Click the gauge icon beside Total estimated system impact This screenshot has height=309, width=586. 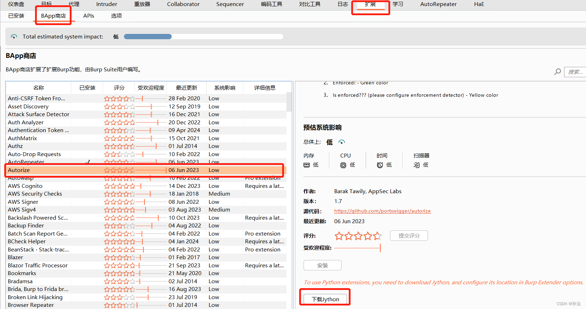click(14, 36)
